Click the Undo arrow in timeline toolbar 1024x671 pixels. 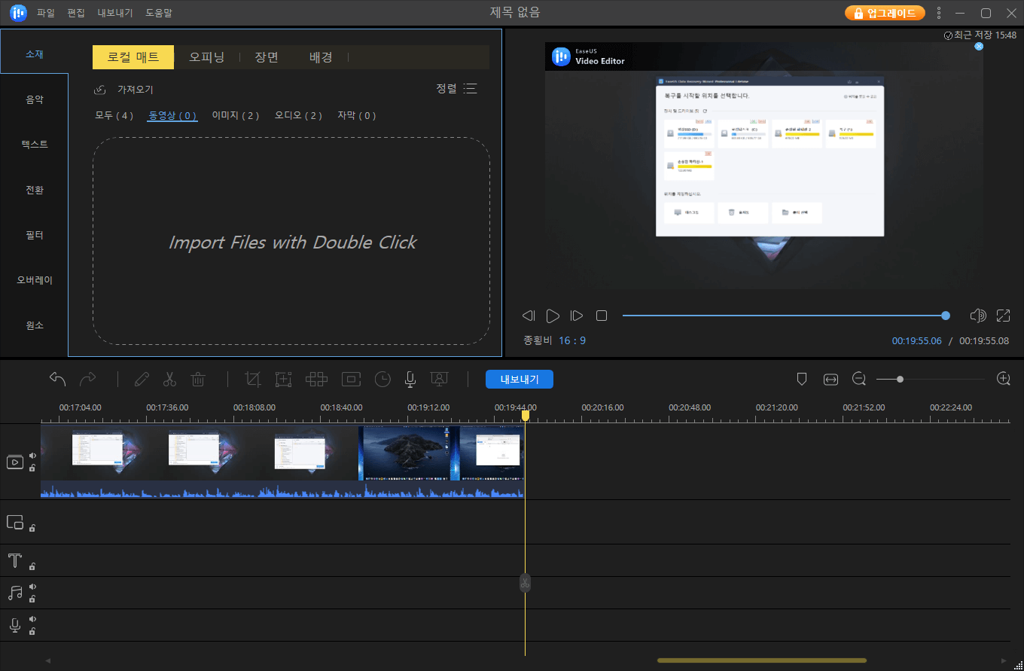point(58,379)
